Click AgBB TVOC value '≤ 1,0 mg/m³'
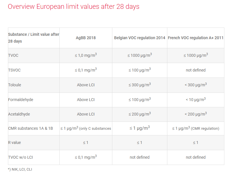The width and height of the screenshot is (236, 176). click(86, 55)
